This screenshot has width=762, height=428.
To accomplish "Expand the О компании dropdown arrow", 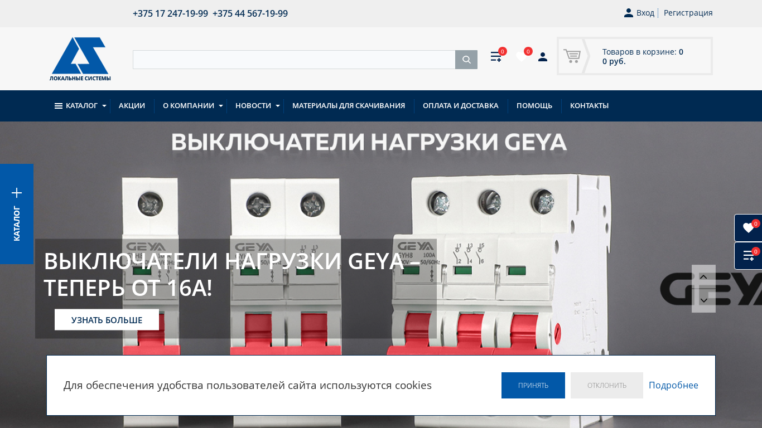I will pyautogui.click(x=221, y=106).
